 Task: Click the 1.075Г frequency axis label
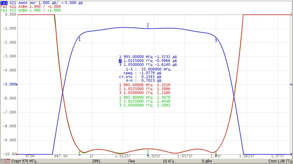click(x=278, y=156)
